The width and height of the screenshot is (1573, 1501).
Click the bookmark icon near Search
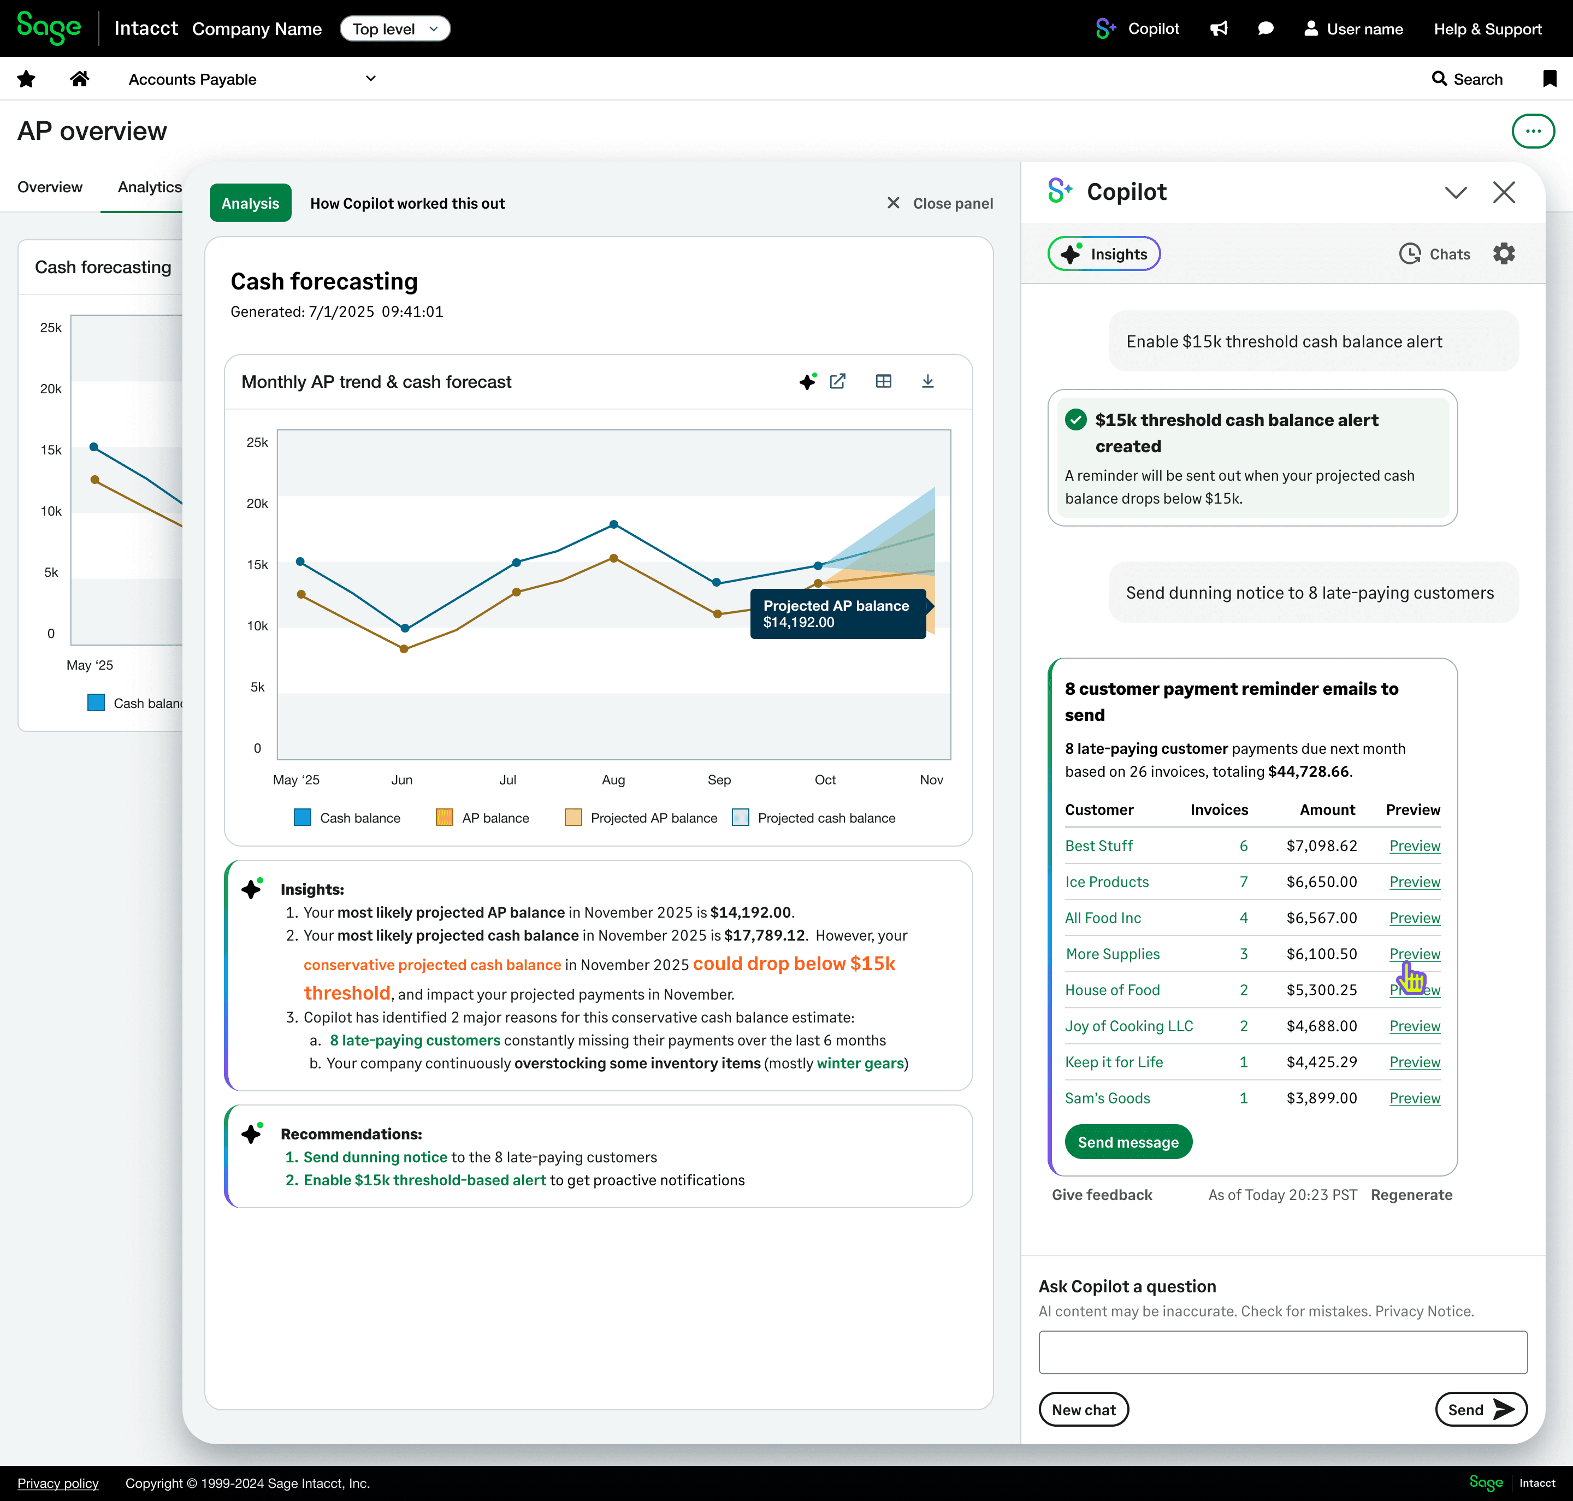[x=1549, y=79]
